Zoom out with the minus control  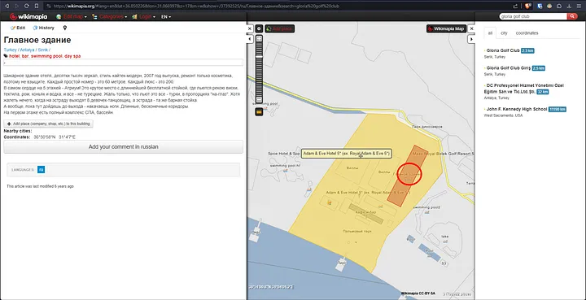tap(259, 99)
